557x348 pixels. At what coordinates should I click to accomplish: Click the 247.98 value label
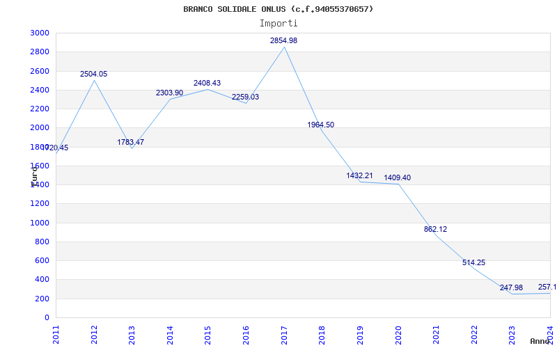[x=511, y=287]
